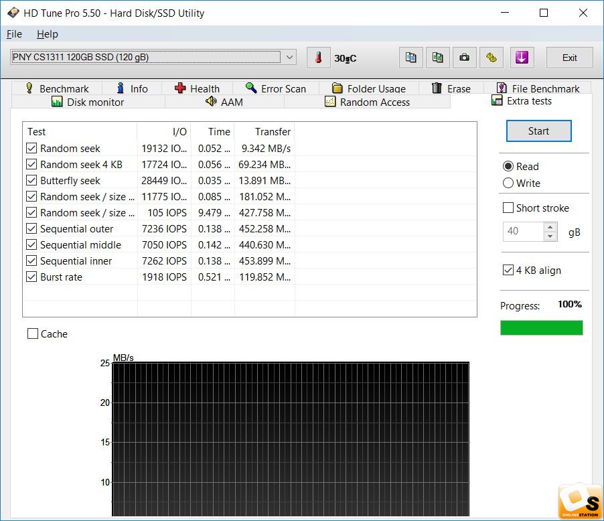Uncheck the Sequential inner test
Screen dimensions: 604x521
[31, 261]
